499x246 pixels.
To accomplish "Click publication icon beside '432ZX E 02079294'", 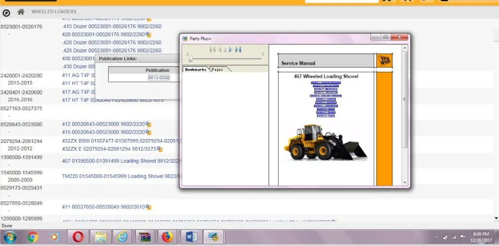I will pyautogui.click(x=160, y=149).
